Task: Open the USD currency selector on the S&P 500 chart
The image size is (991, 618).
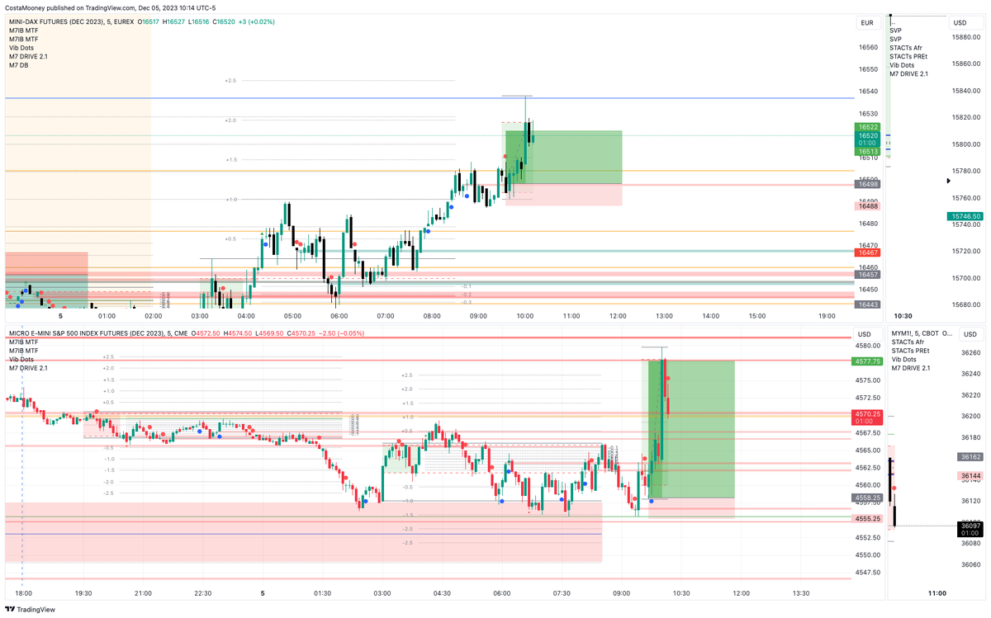Action: [867, 334]
